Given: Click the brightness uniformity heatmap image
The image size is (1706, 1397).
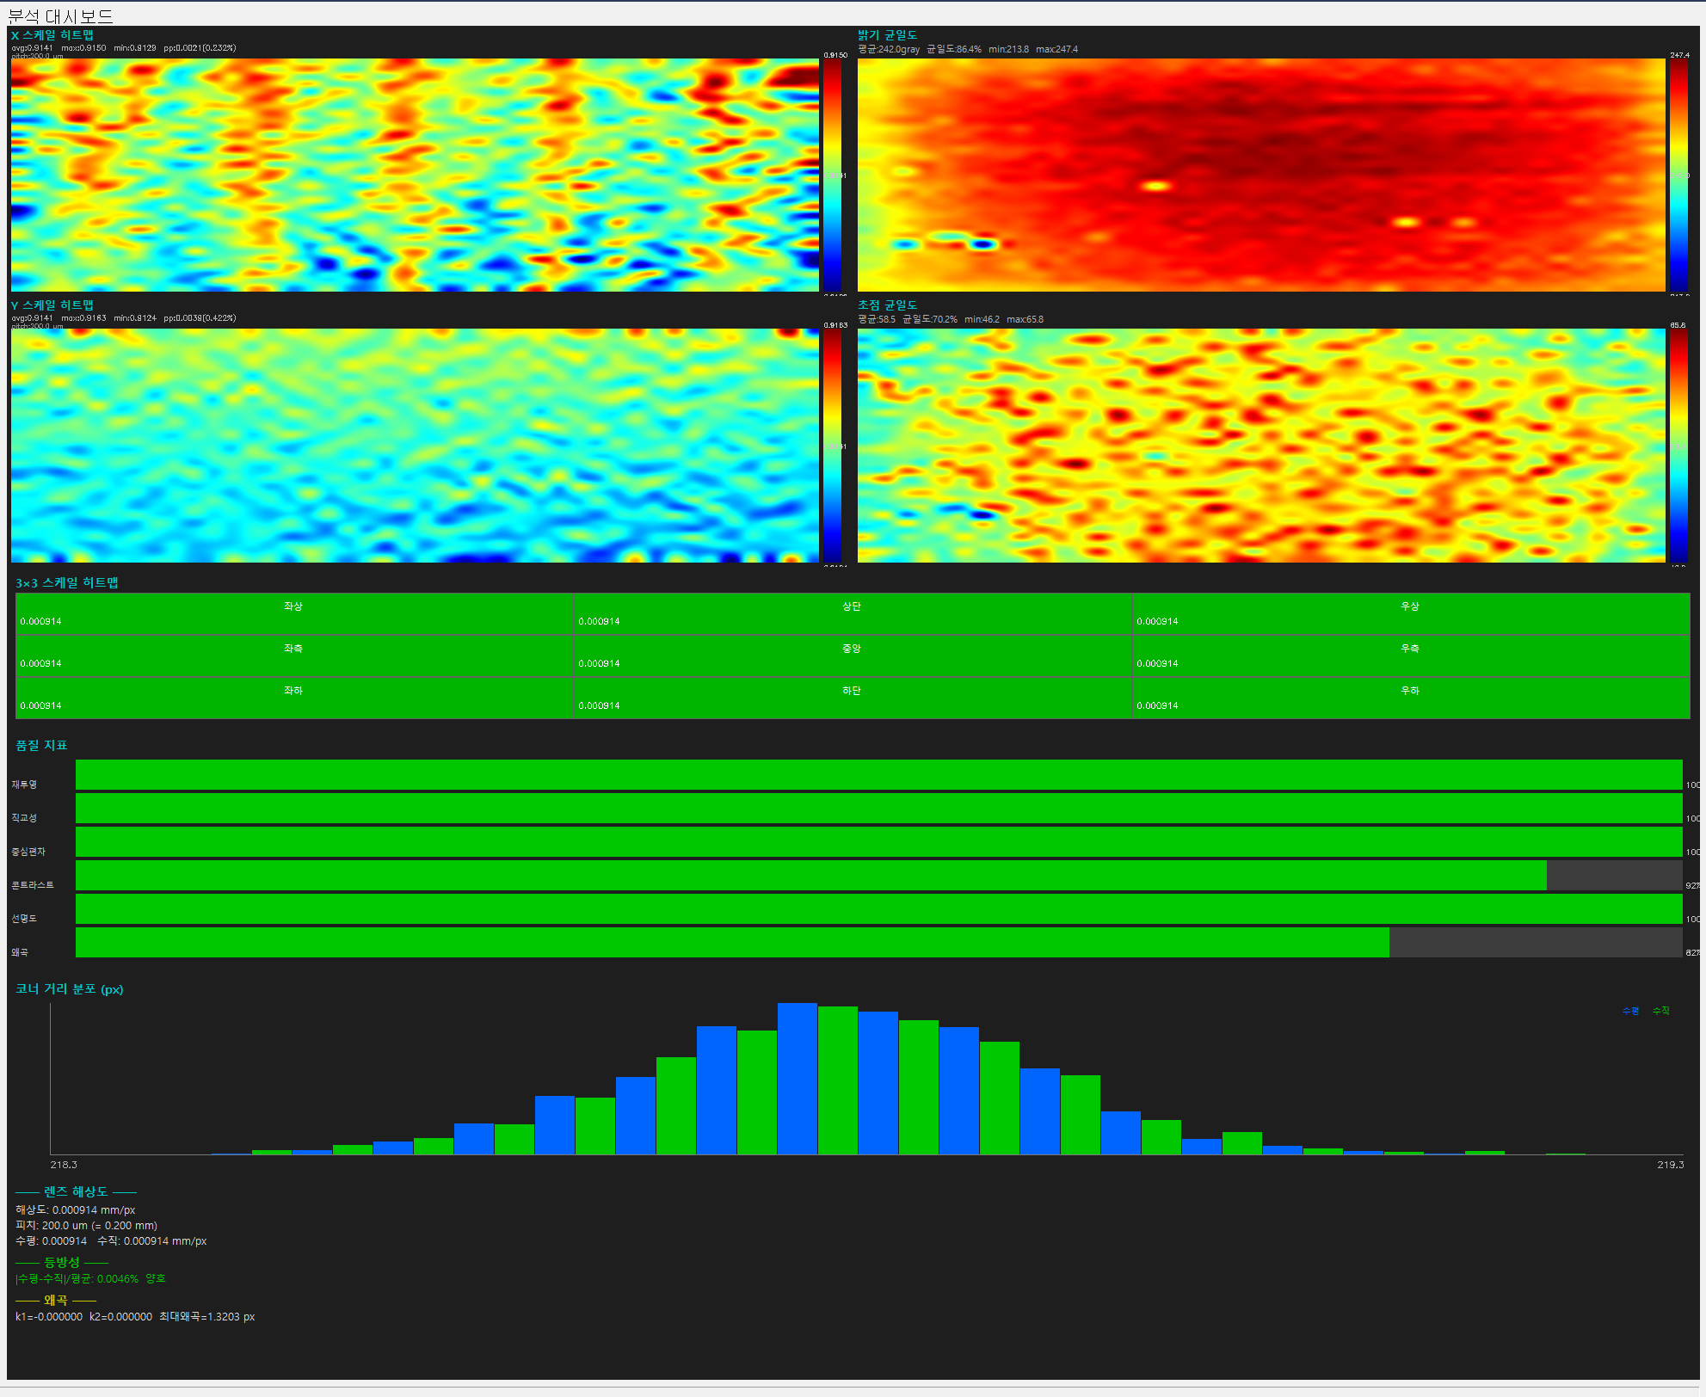Looking at the screenshot, I should (1261, 175).
